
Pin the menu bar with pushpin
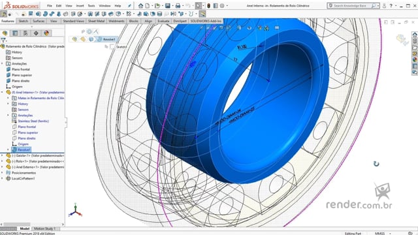pyautogui.click(x=129, y=6)
